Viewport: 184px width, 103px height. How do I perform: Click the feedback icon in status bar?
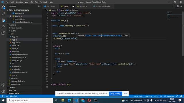(177, 96)
